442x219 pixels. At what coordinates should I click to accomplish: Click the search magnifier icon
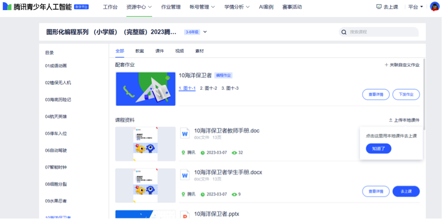(x=344, y=32)
